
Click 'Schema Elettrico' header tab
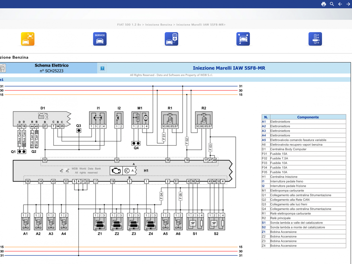coord(51,65)
